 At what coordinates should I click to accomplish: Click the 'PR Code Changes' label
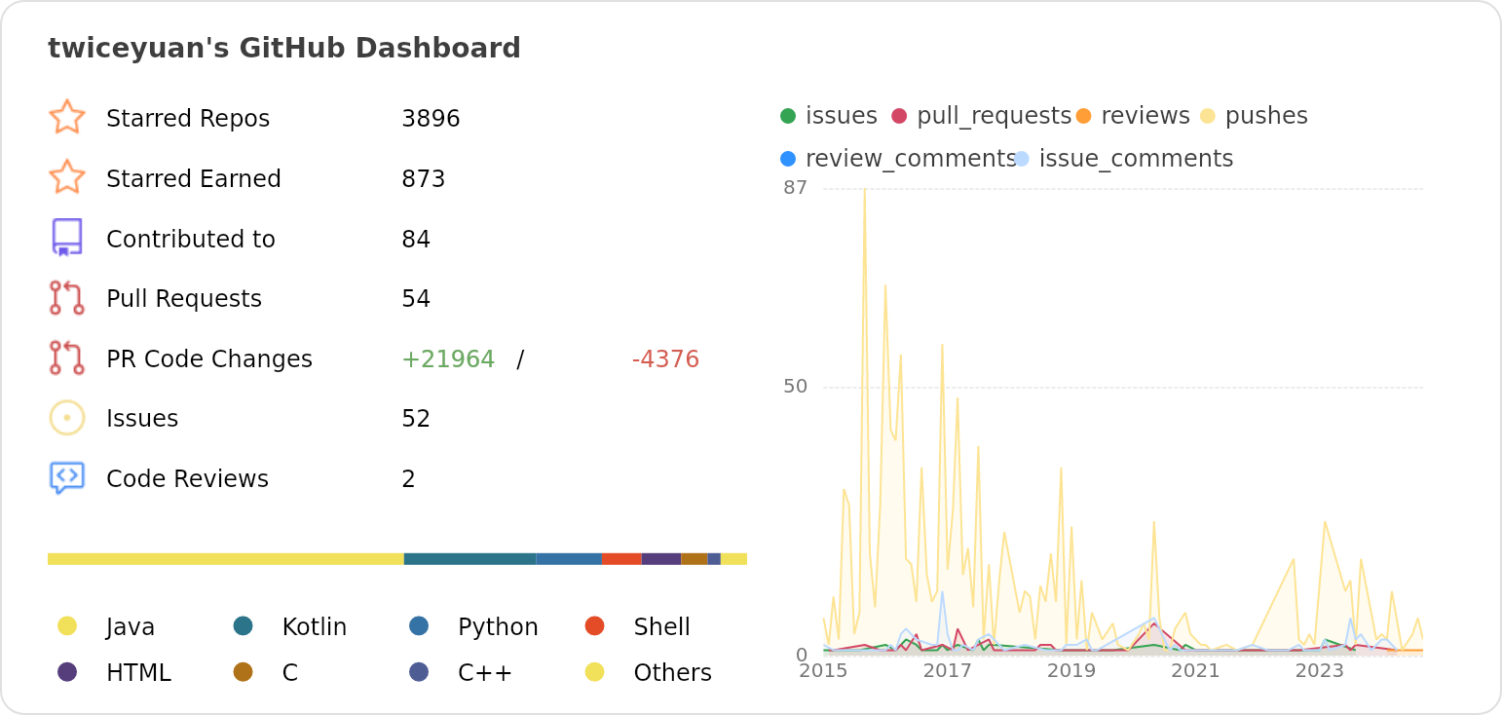(x=209, y=359)
